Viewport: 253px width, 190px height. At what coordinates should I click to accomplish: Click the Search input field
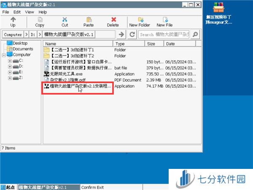[x=168, y=34]
